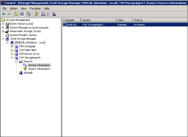Select the TSM Device Driver tree label
The width and height of the screenshot is (188, 137).
pos(29,54)
